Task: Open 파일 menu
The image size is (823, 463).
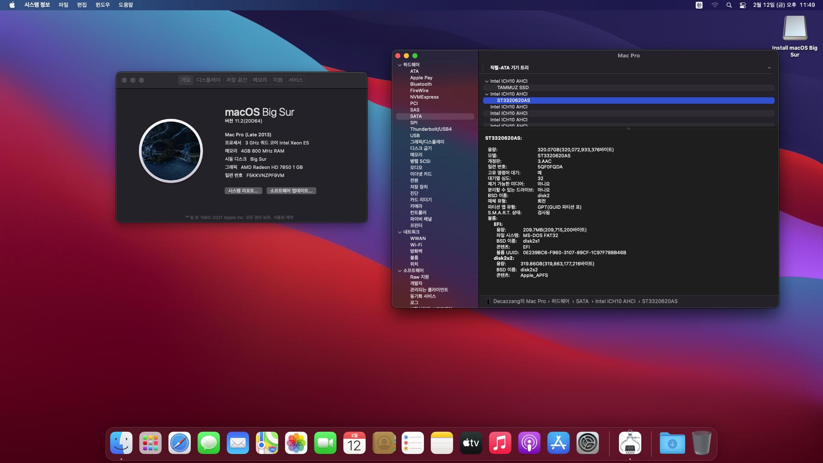Action: [63, 5]
